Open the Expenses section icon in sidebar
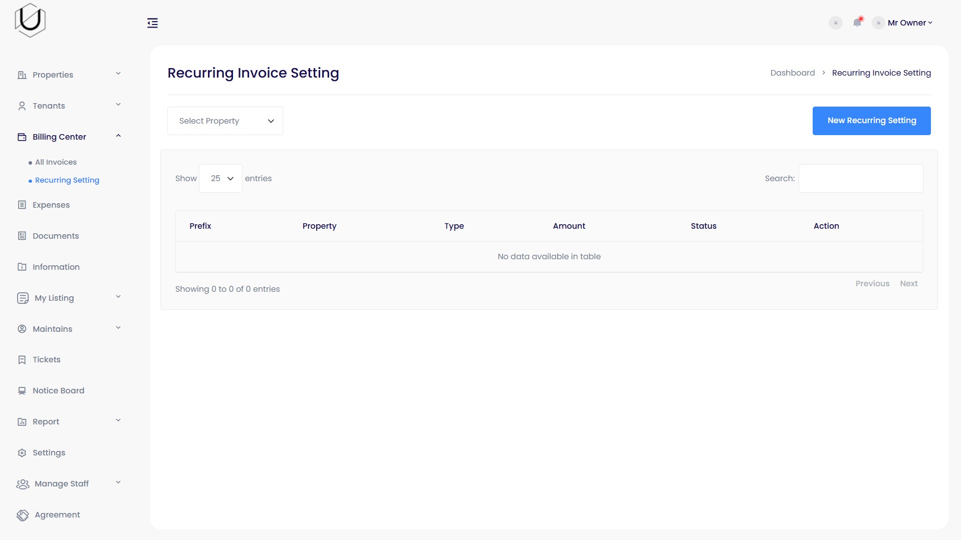The width and height of the screenshot is (961, 540). click(x=22, y=205)
